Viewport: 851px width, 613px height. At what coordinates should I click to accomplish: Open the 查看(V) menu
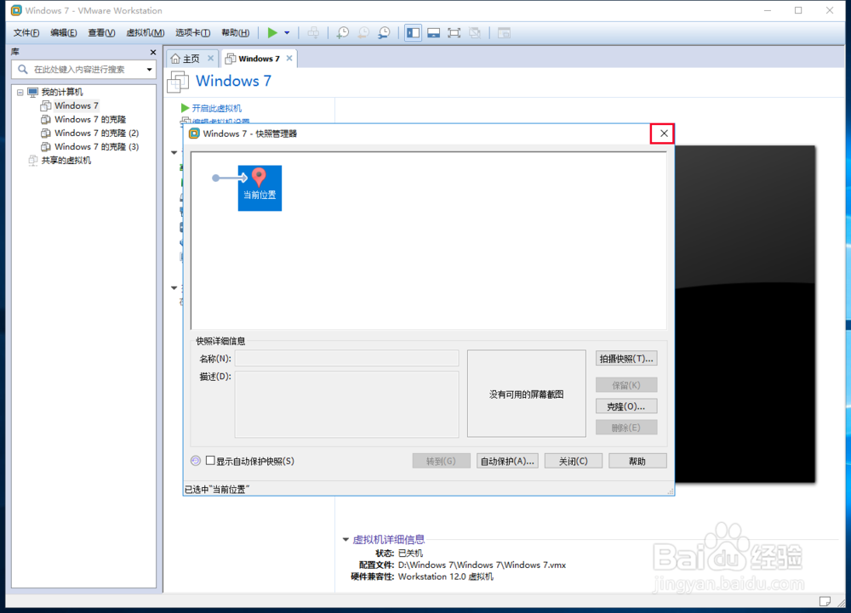[101, 33]
